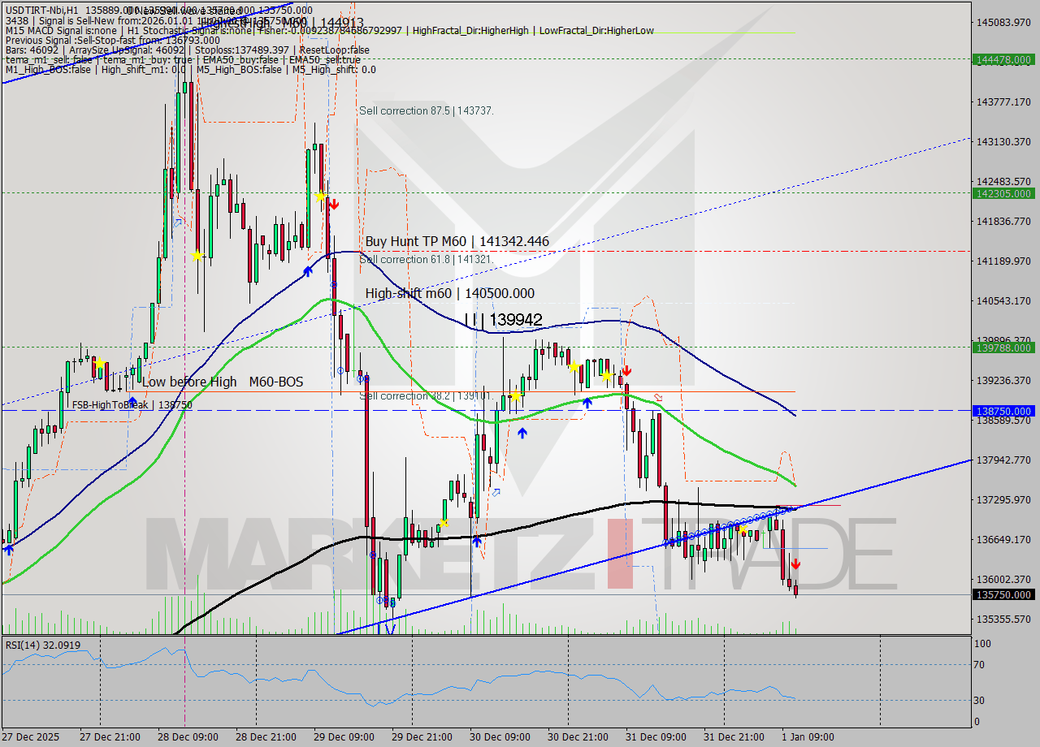Click the blue 138750.000 price tag on the axis
1040x747 pixels.
(x=1003, y=412)
